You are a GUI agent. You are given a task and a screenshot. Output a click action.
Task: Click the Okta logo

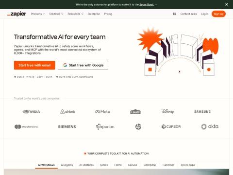pyautogui.click(x=210, y=126)
